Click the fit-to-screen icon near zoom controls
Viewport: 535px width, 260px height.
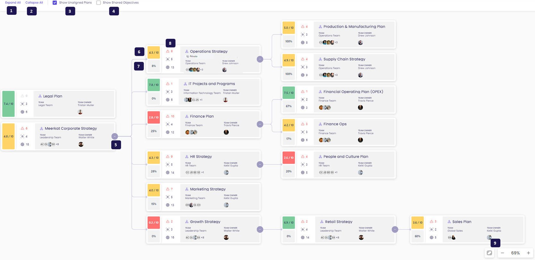pyautogui.click(x=489, y=253)
